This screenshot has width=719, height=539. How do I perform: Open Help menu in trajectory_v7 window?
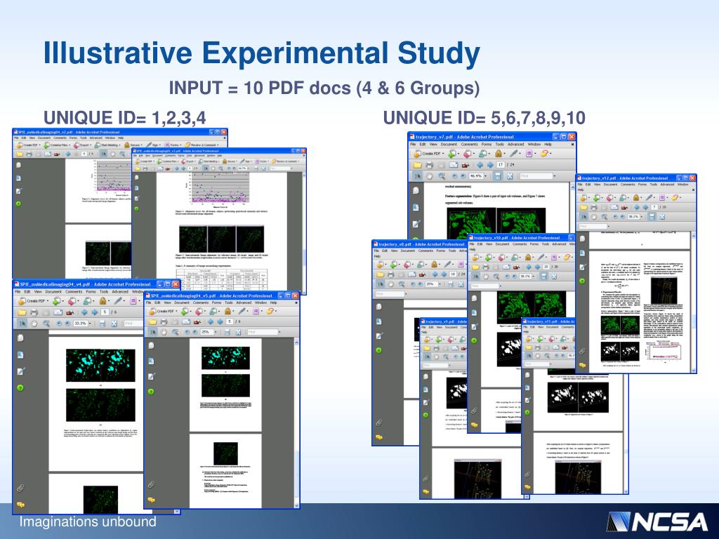(x=548, y=145)
